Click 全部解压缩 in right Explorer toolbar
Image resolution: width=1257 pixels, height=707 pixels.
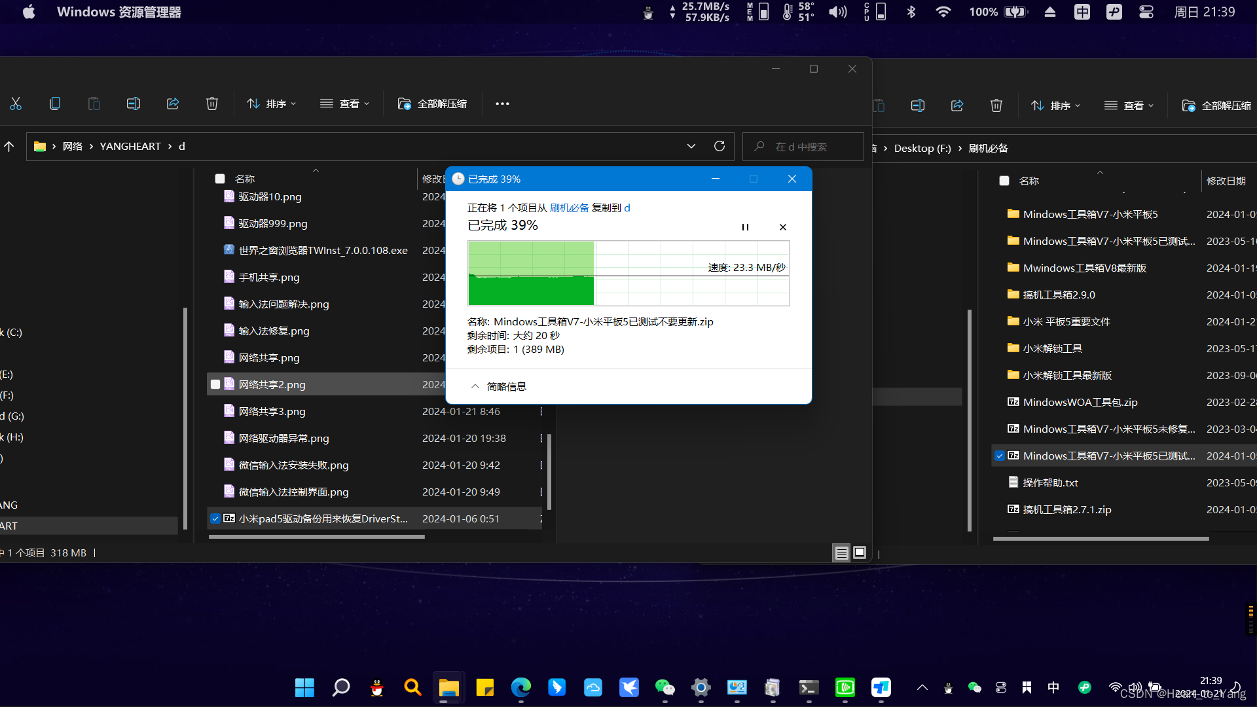(1217, 105)
